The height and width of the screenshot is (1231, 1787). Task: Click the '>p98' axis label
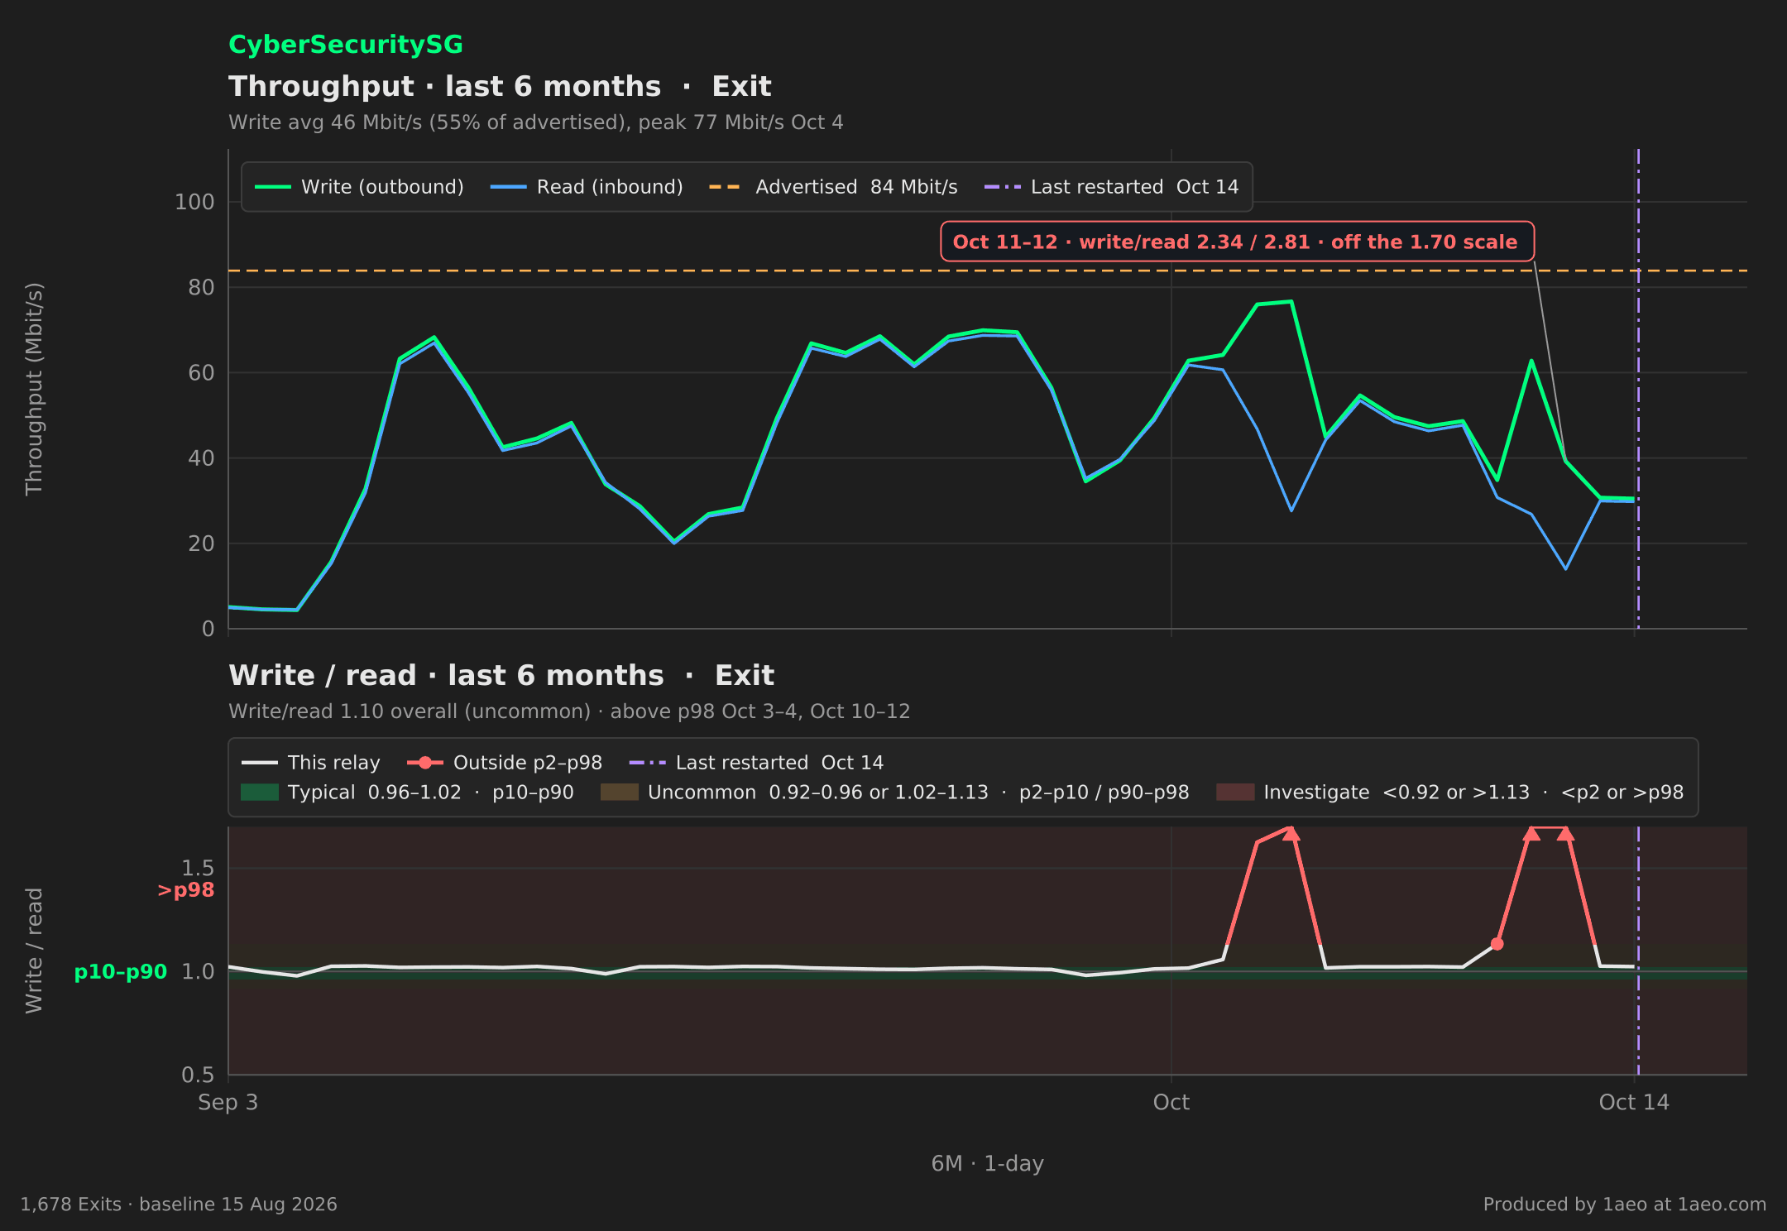(x=186, y=890)
